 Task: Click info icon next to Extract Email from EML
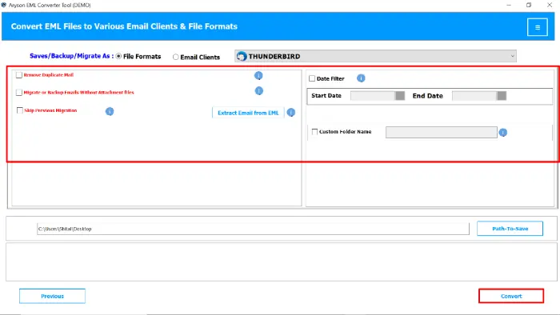(x=291, y=113)
